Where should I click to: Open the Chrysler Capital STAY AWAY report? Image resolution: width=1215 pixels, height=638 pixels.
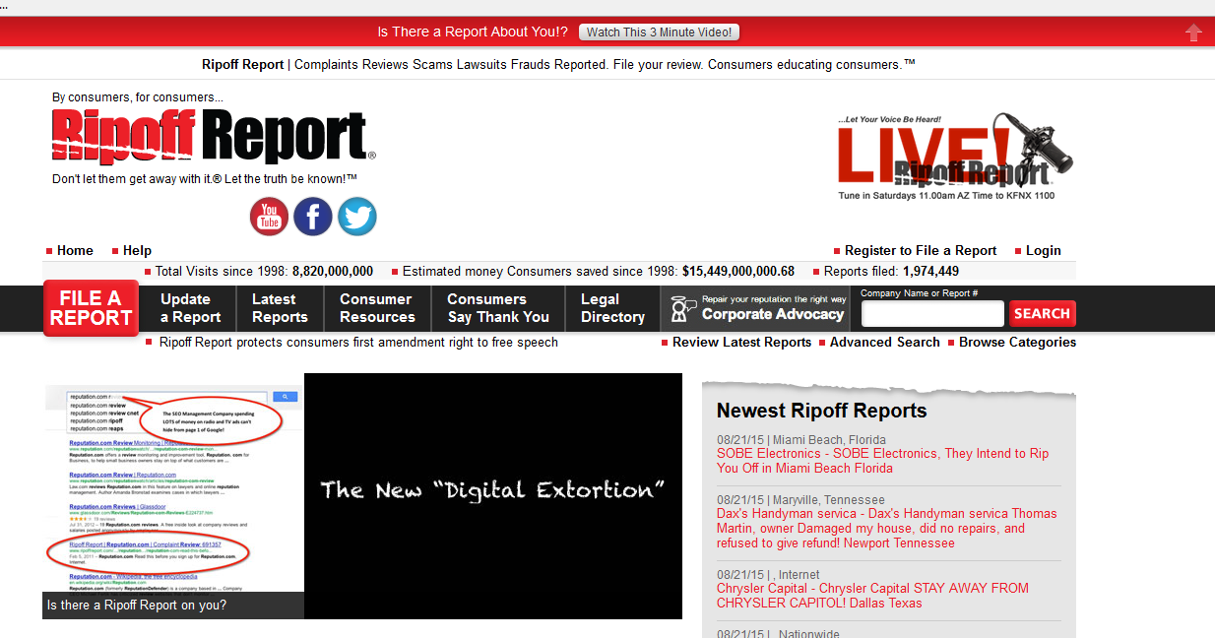click(872, 596)
